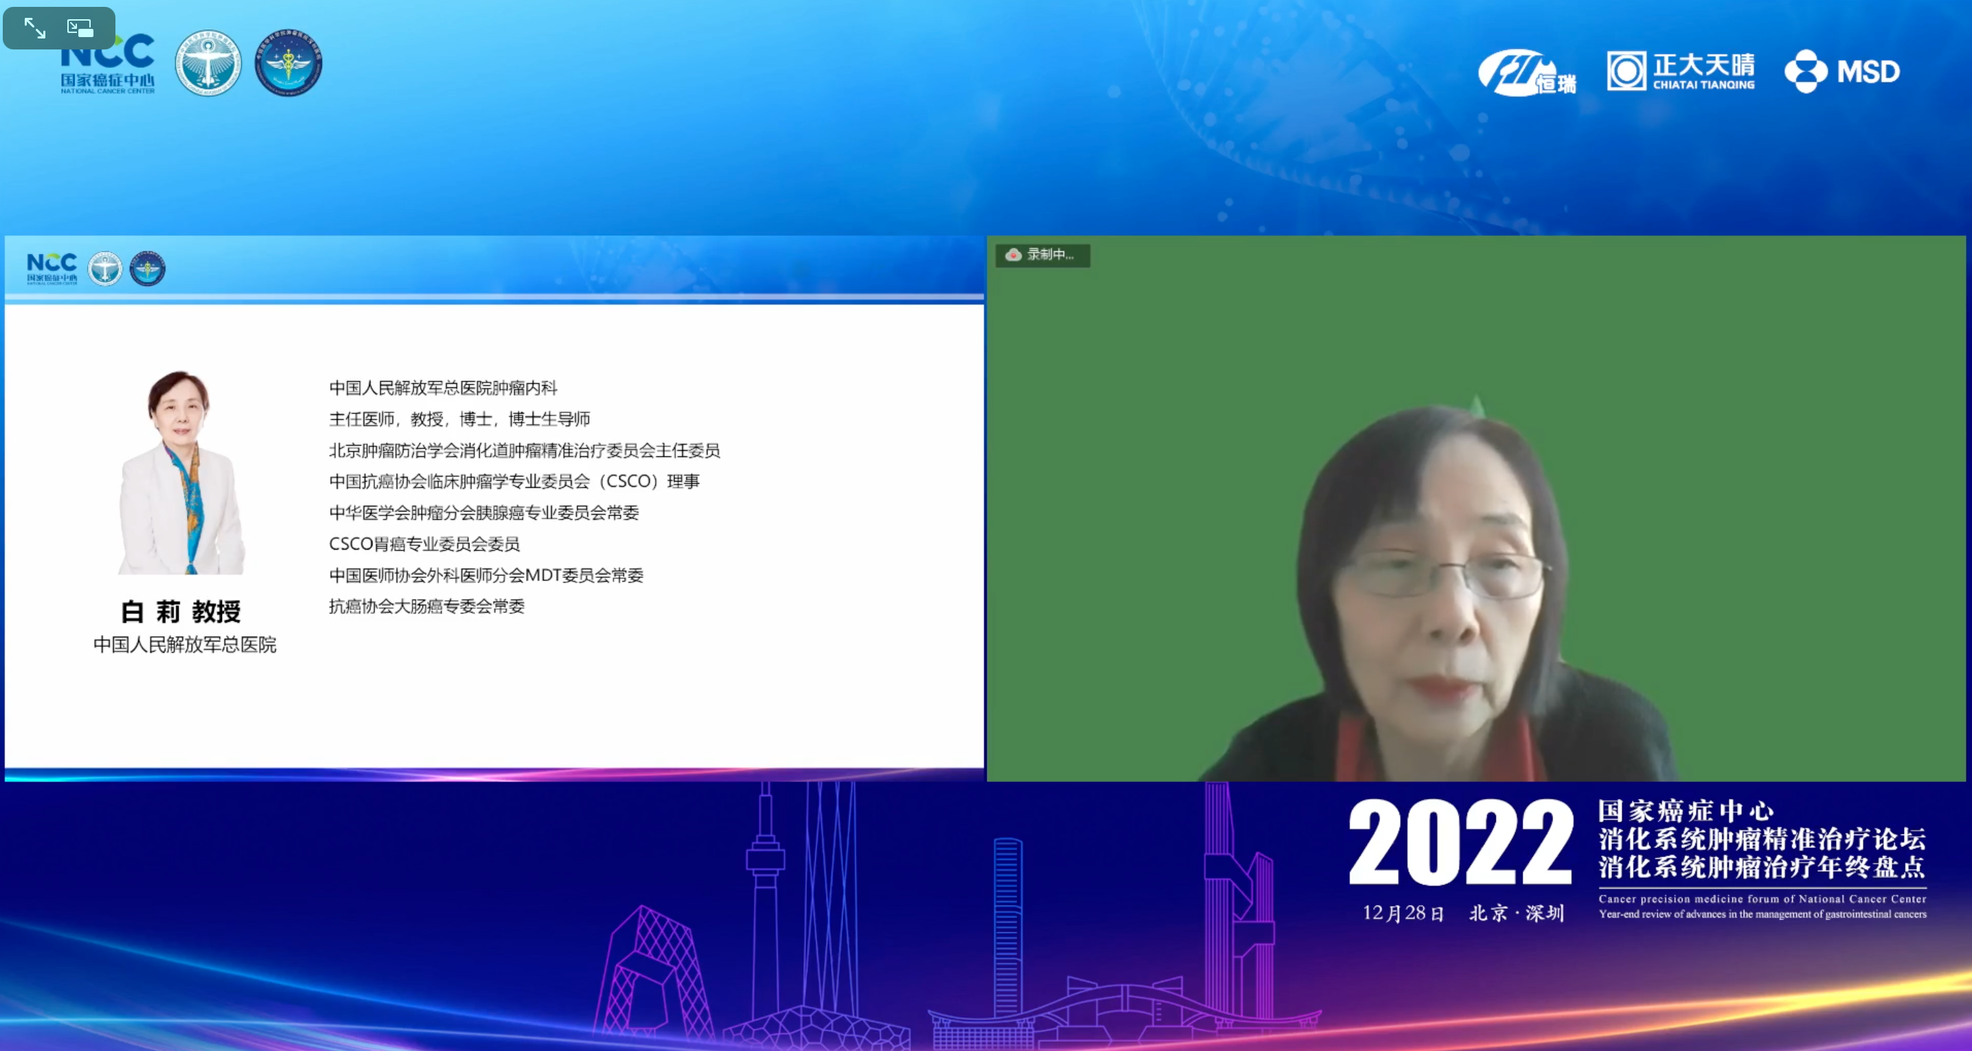This screenshot has width=1972, height=1051.
Task: Click the picture-in-picture mini window icon
Action: pyautogui.click(x=80, y=28)
